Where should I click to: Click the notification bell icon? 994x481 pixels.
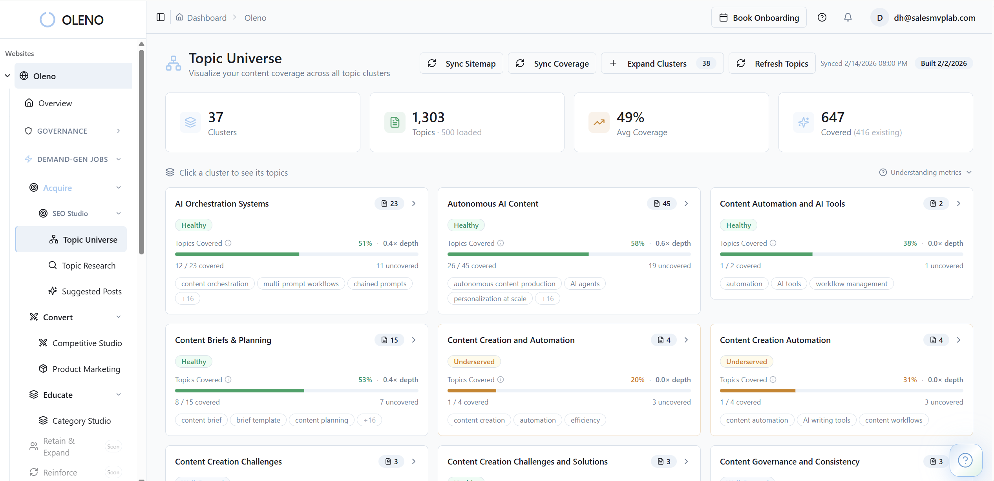pos(848,17)
